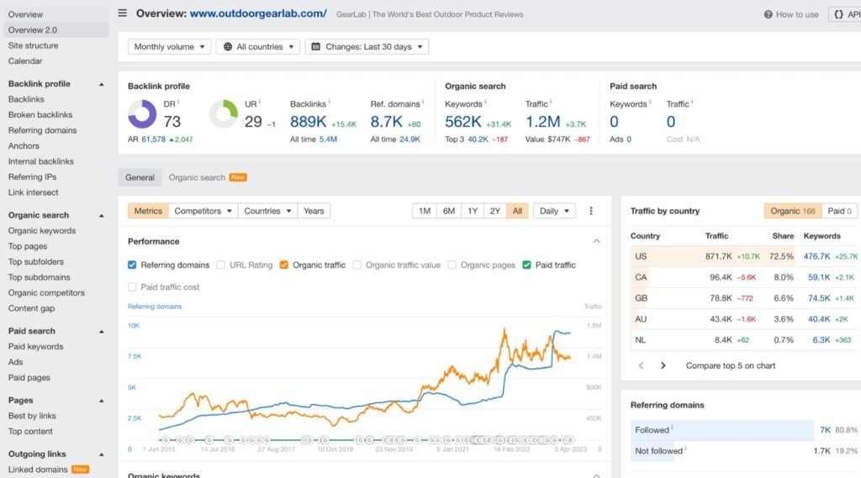Viewport: 861px width, 478px height.
Task: Click the DR donut chart icon
Action: pos(142,114)
